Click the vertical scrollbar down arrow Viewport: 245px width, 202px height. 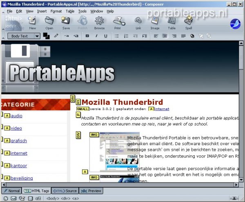click(241, 180)
